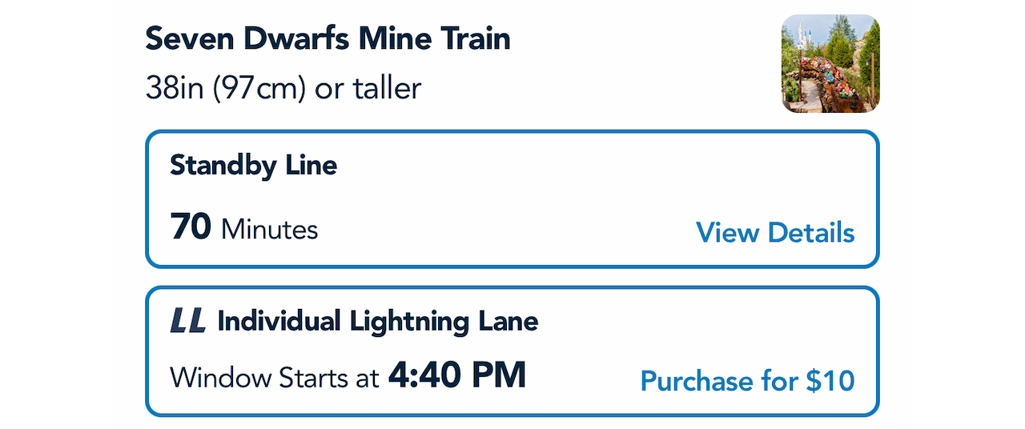Screen dimensions: 1025x429
Task: Tap the $10 price in purchase link
Action: (x=830, y=380)
